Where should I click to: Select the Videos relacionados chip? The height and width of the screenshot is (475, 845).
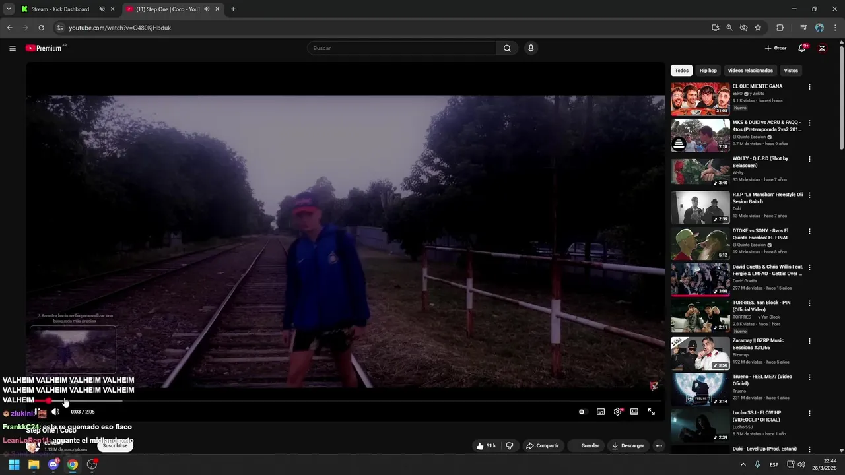click(x=750, y=71)
